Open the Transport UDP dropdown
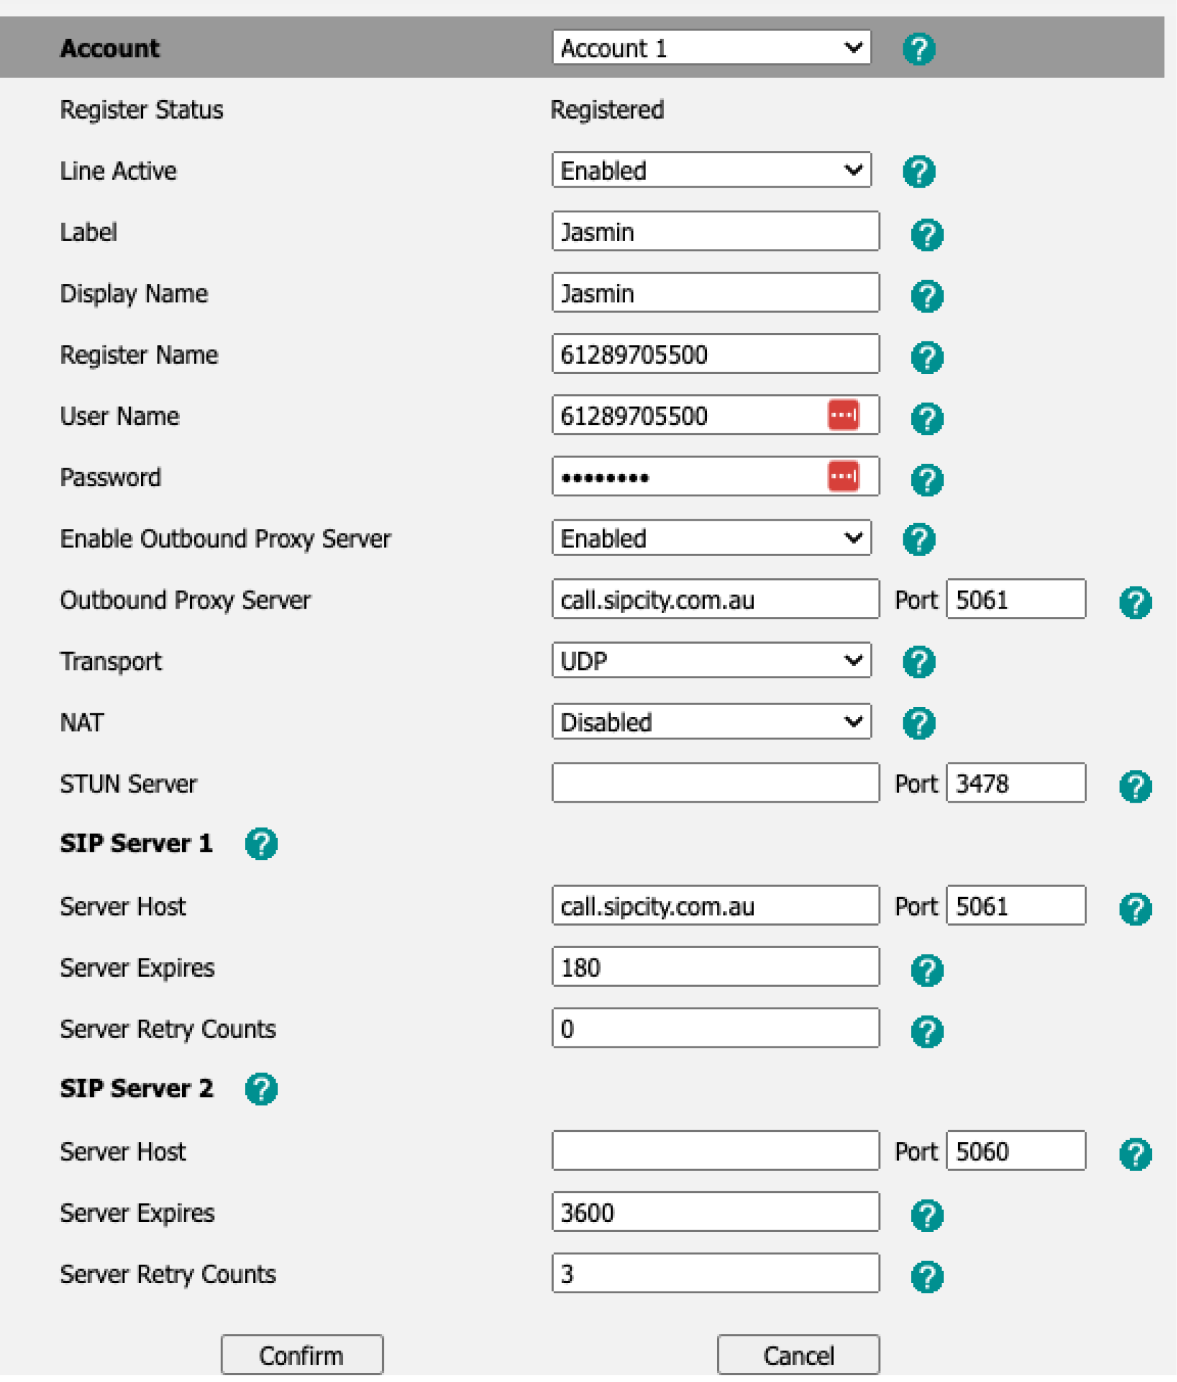The width and height of the screenshot is (1177, 1382). click(711, 661)
